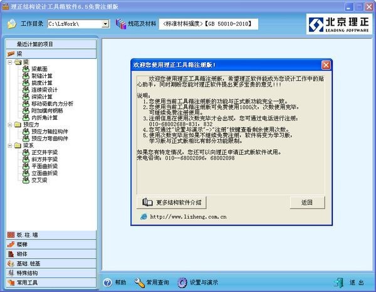Select 梁截面 text in tree

coord(39,69)
